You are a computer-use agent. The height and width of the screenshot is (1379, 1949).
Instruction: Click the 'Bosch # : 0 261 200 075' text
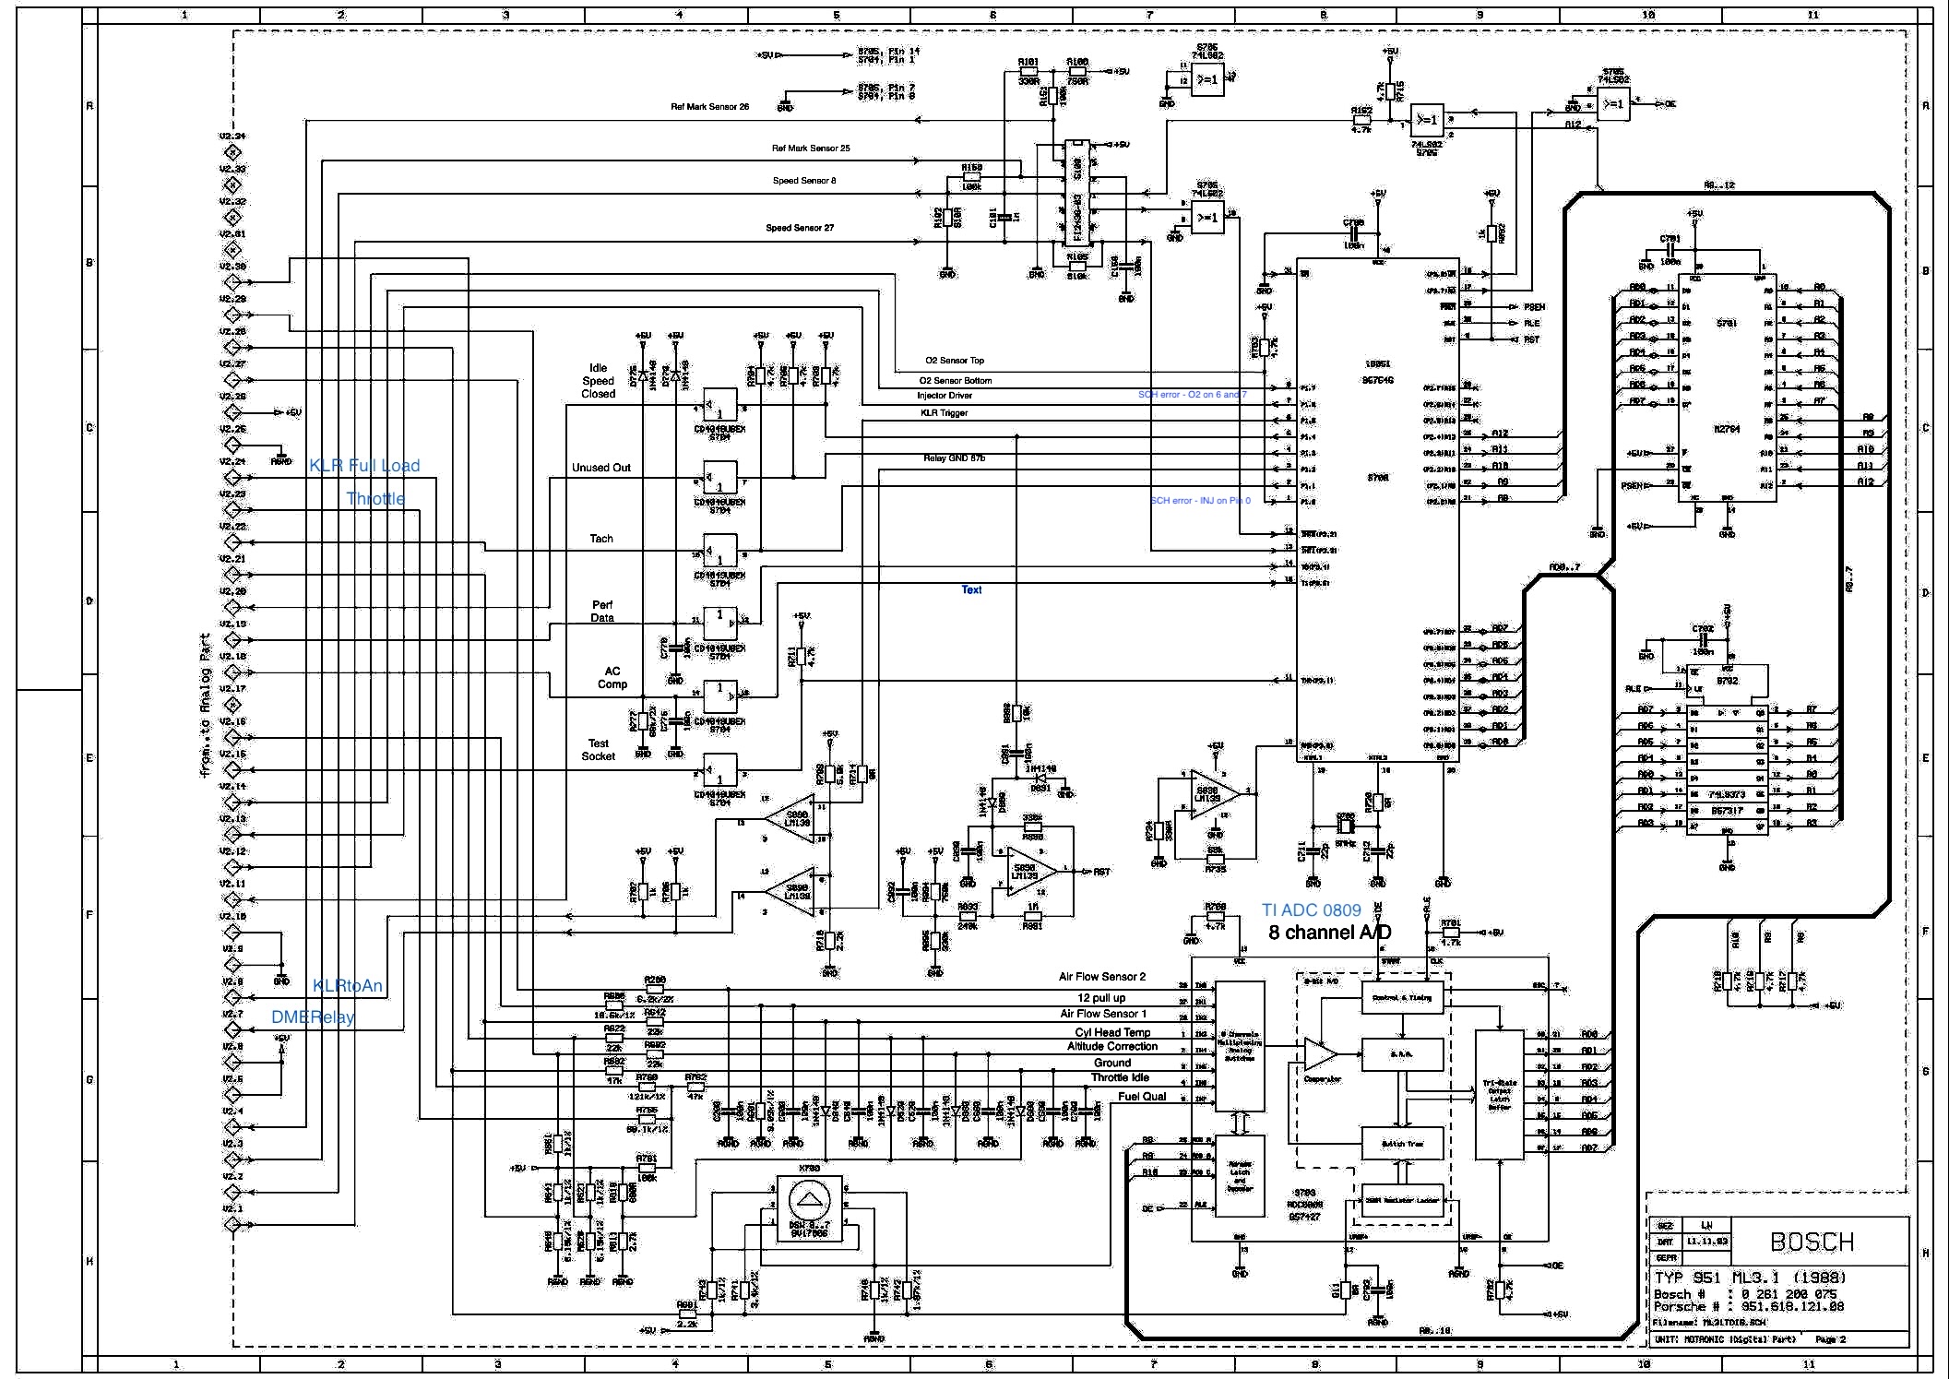tap(1745, 1294)
